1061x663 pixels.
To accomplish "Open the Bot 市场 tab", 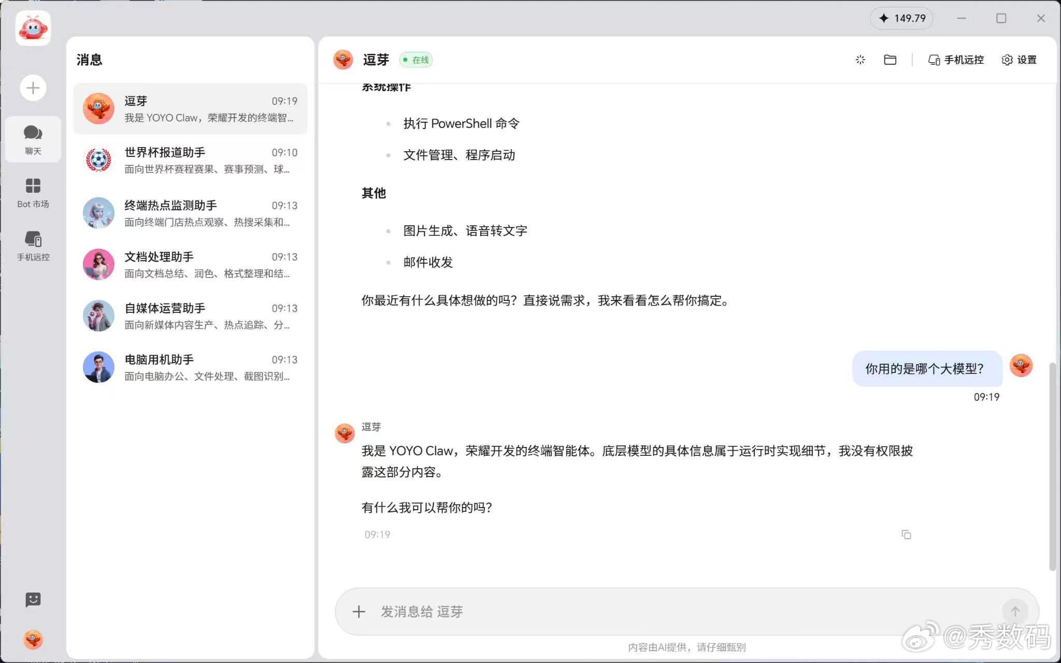I will 33,193.
